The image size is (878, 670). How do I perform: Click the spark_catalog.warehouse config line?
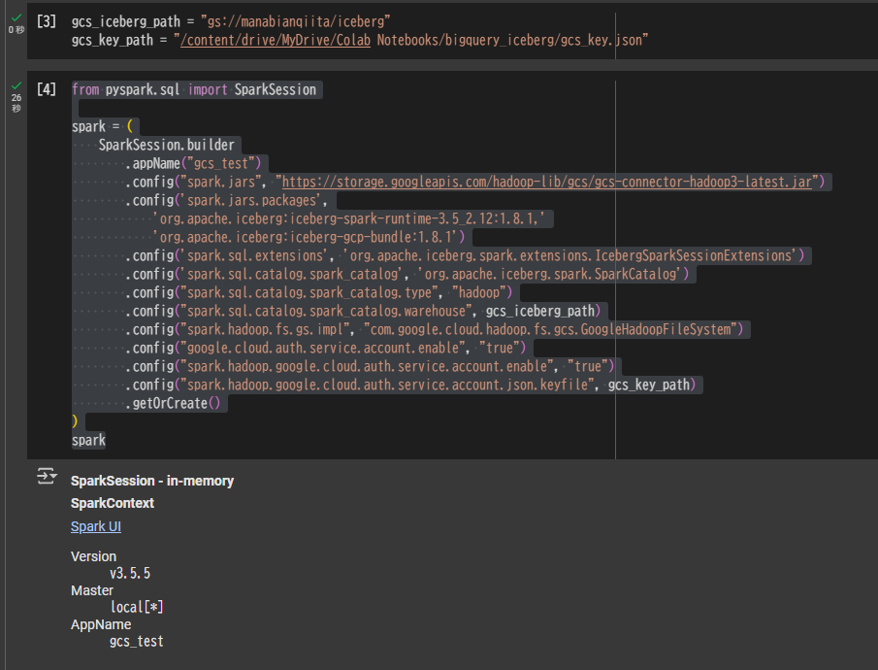click(363, 311)
